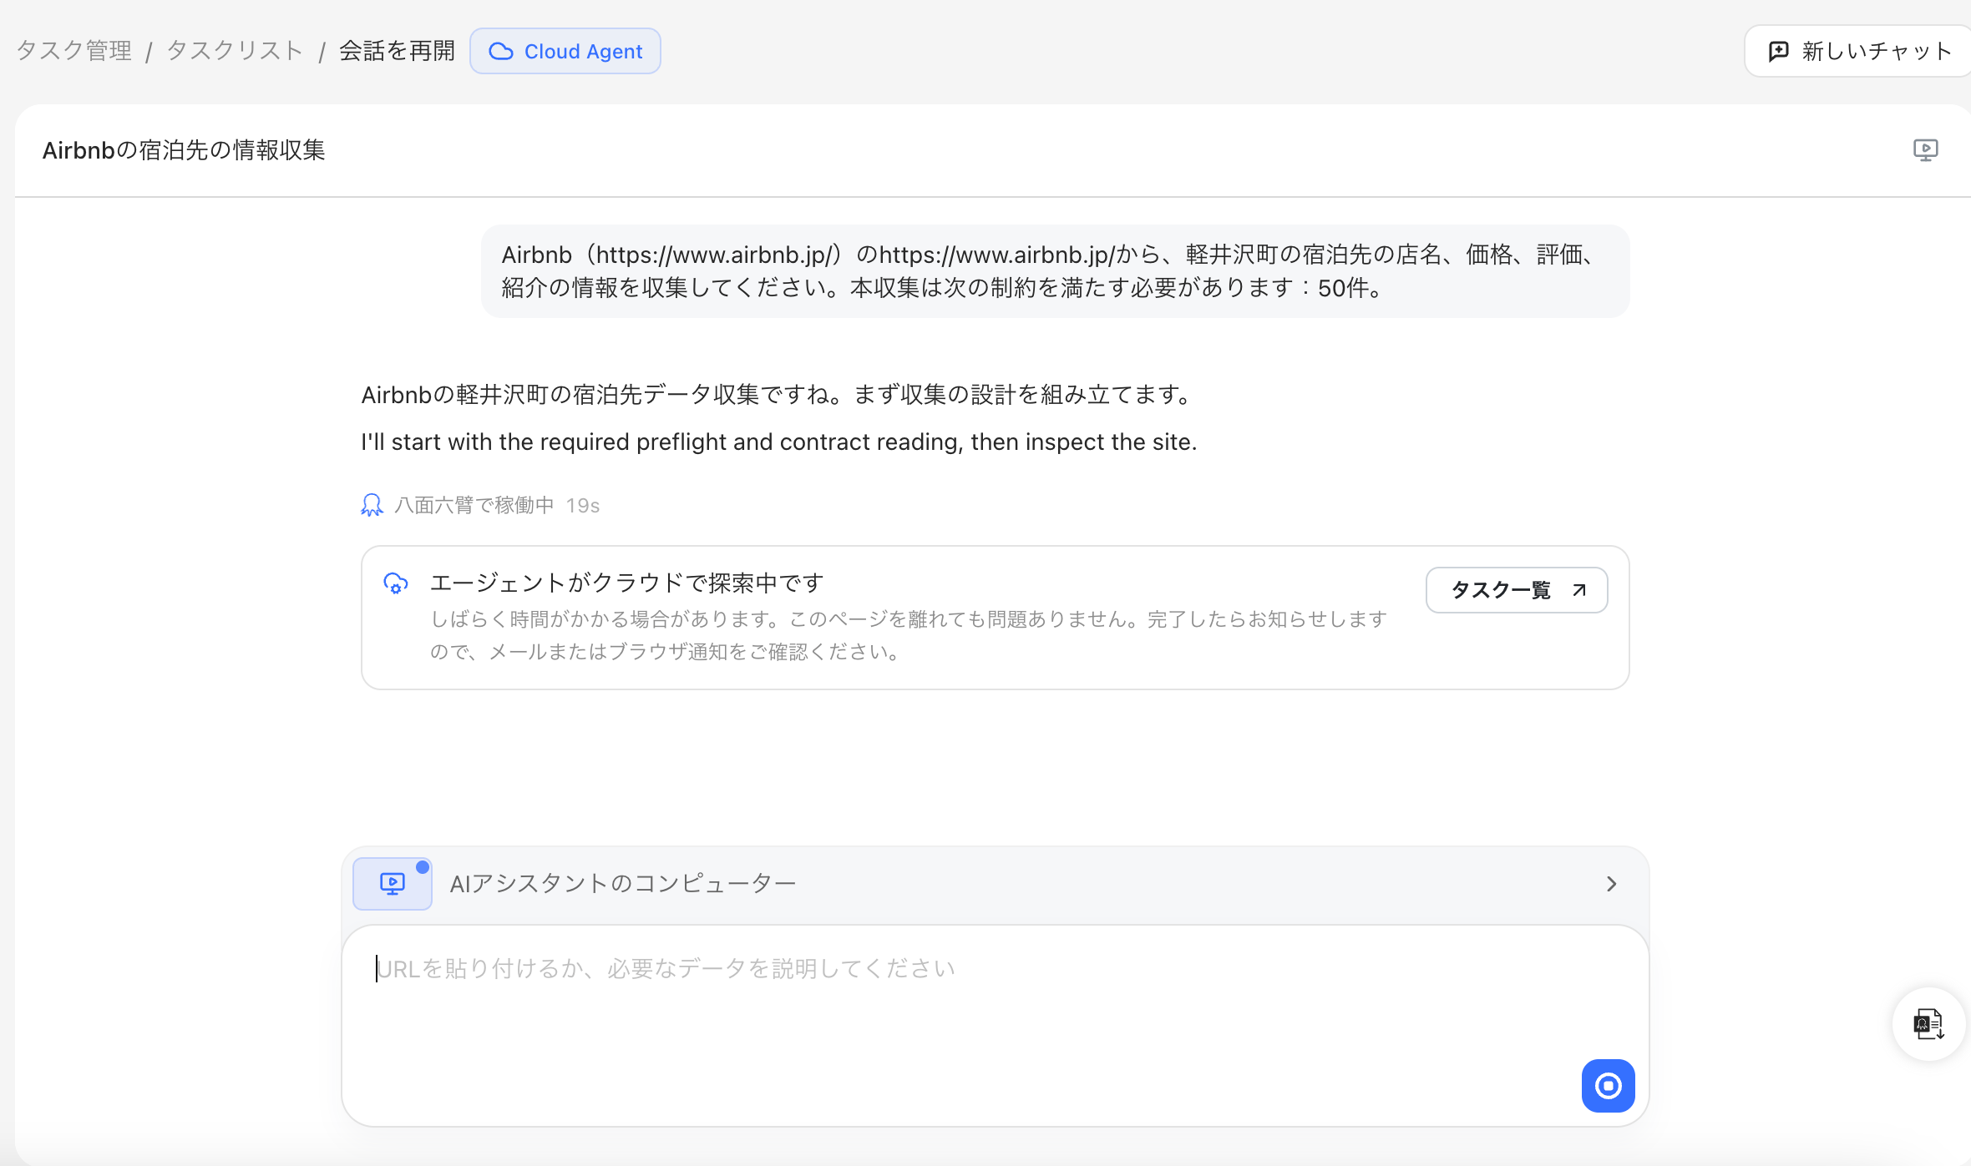Stop the running agent with the blue button
This screenshot has width=1971, height=1166.
[x=1609, y=1086]
